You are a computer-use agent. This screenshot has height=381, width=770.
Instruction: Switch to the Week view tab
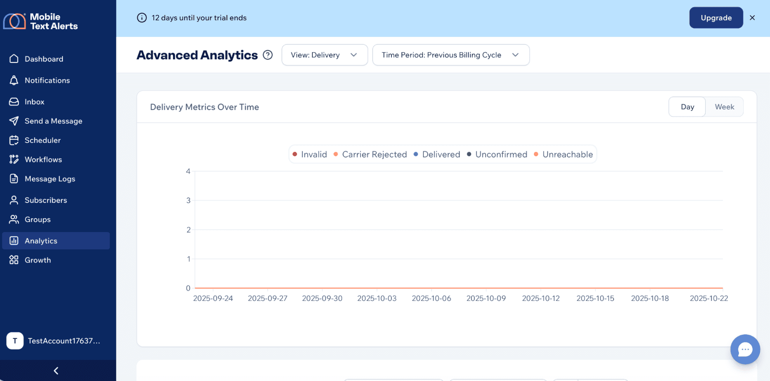(x=724, y=107)
